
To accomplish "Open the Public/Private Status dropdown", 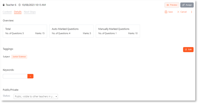I will 36,97.
